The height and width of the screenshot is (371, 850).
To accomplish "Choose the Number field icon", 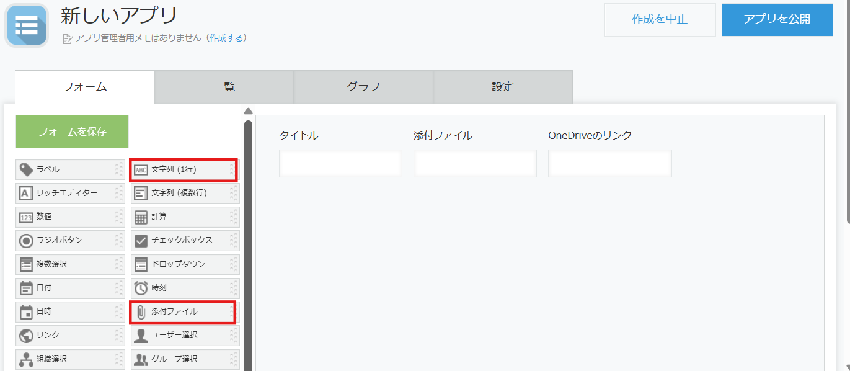I will click(x=26, y=217).
